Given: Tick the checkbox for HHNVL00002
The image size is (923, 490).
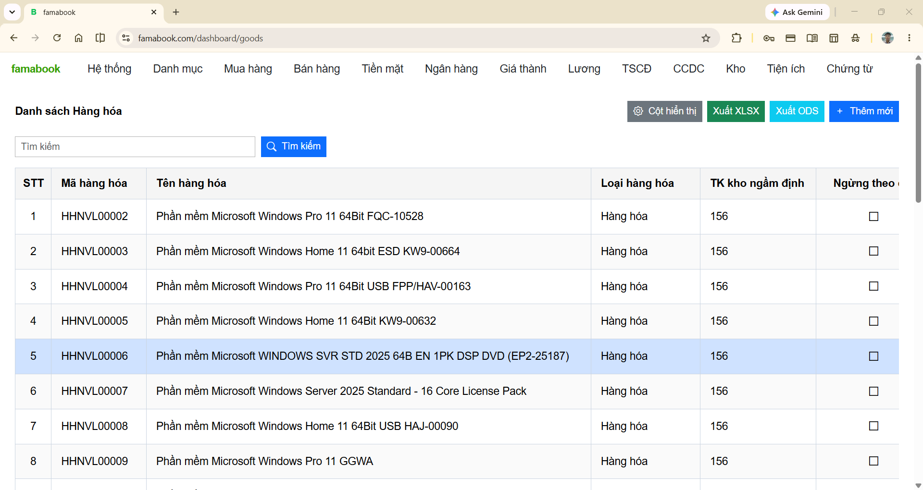Looking at the screenshot, I should pyautogui.click(x=873, y=217).
